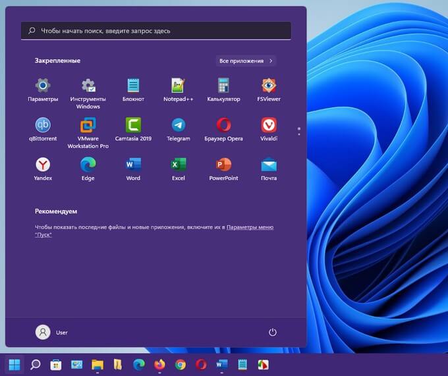The image size is (448, 376).
Task: Switch to Word in the taskbar
Action: (222, 365)
